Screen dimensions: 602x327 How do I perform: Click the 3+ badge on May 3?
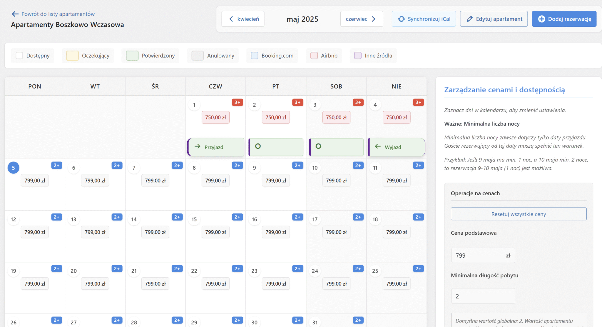point(358,102)
